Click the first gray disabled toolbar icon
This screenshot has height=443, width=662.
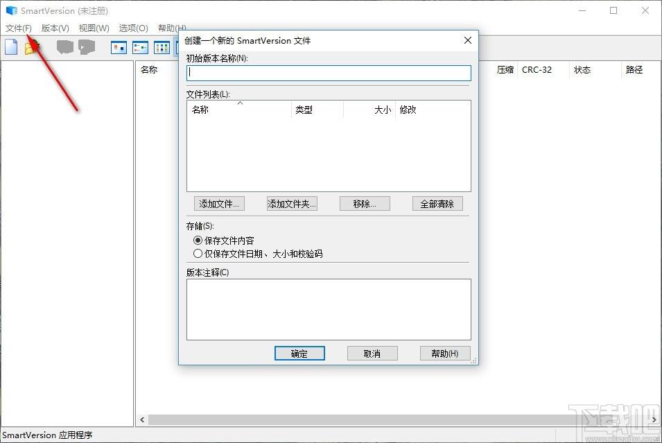point(65,47)
